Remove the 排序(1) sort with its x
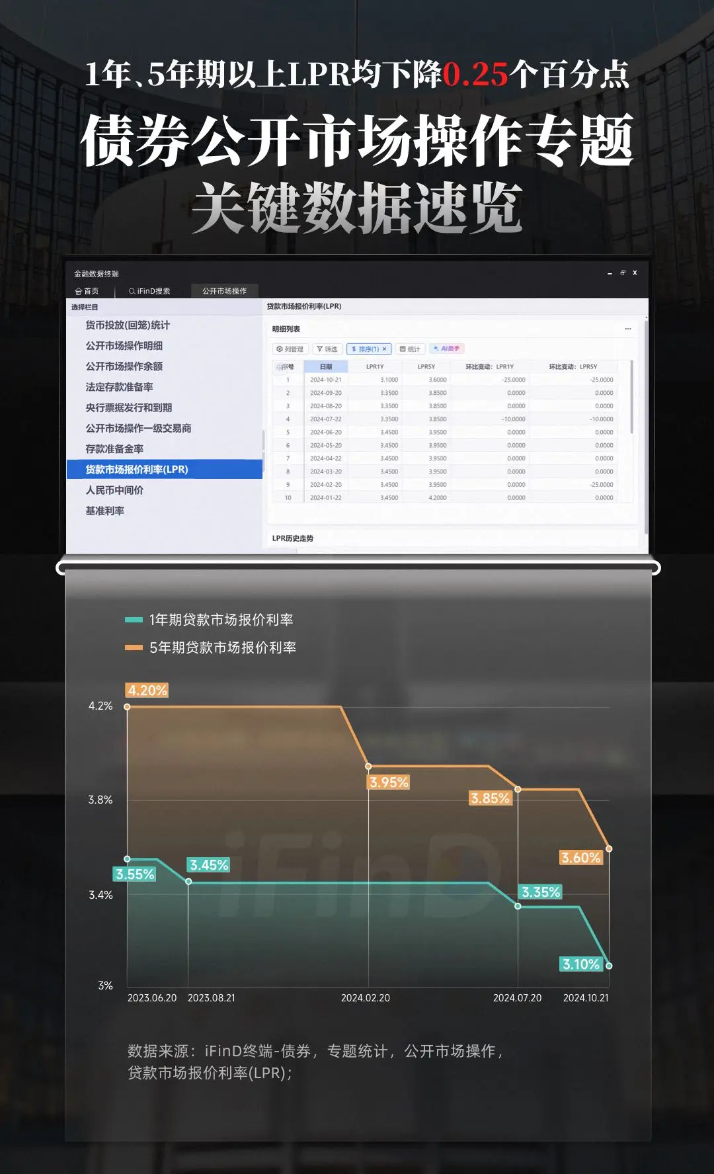This screenshot has height=1174, width=714. point(385,349)
